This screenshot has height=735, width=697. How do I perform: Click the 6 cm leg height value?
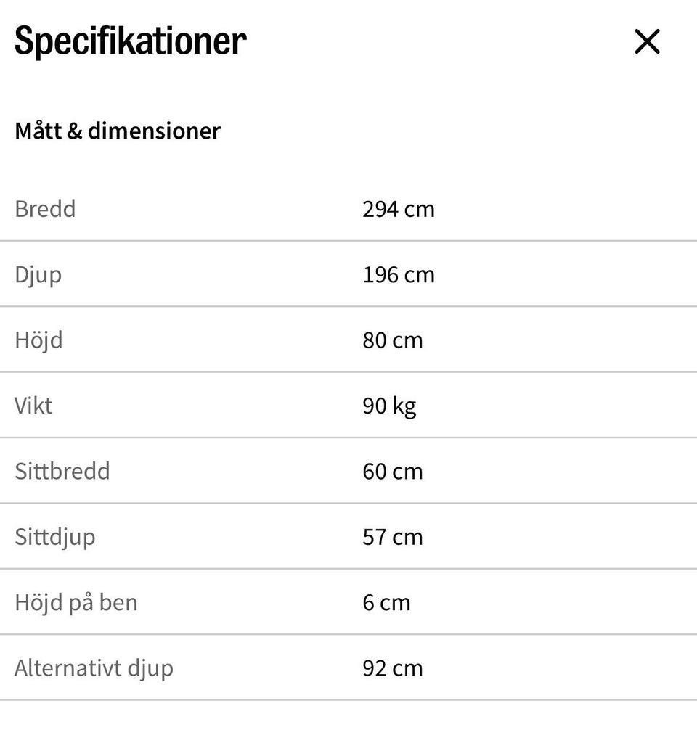pos(386,603)
